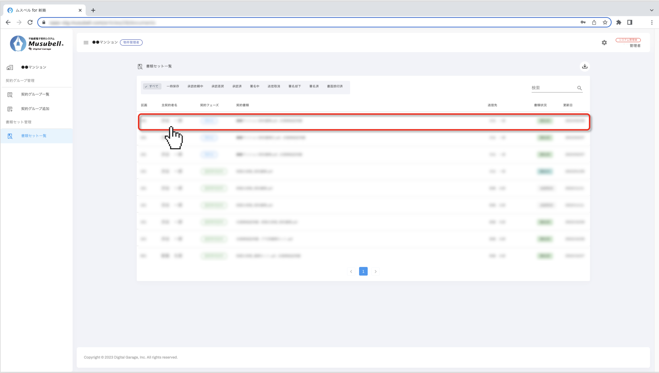Click the search magnifier icon

point(579,88)
